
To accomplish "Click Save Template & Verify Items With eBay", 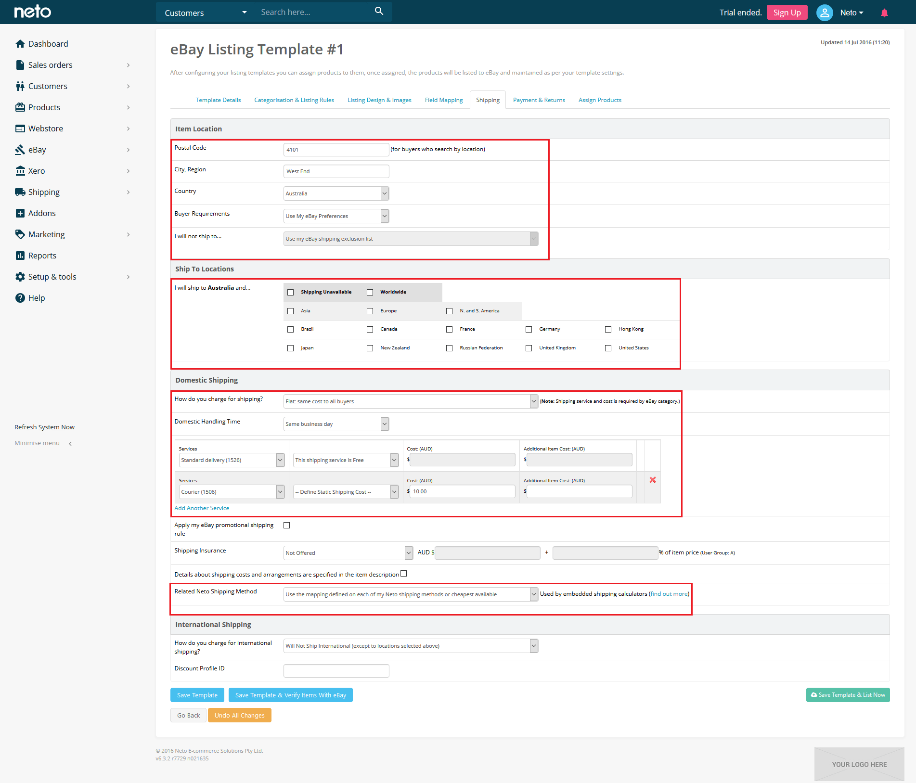I will 291,695.
